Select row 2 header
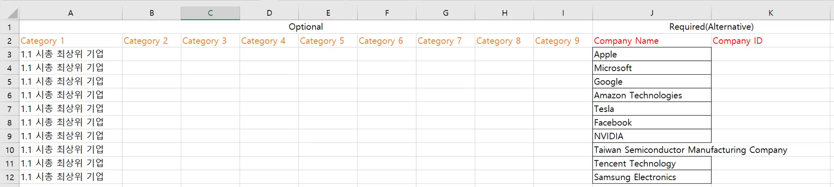This screenshot has width=834, height=187. tap(9, 41)
